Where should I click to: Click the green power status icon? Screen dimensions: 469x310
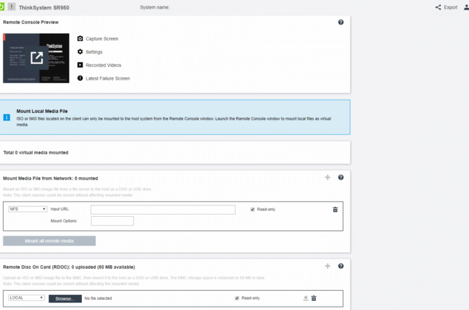tap(1, 6)
